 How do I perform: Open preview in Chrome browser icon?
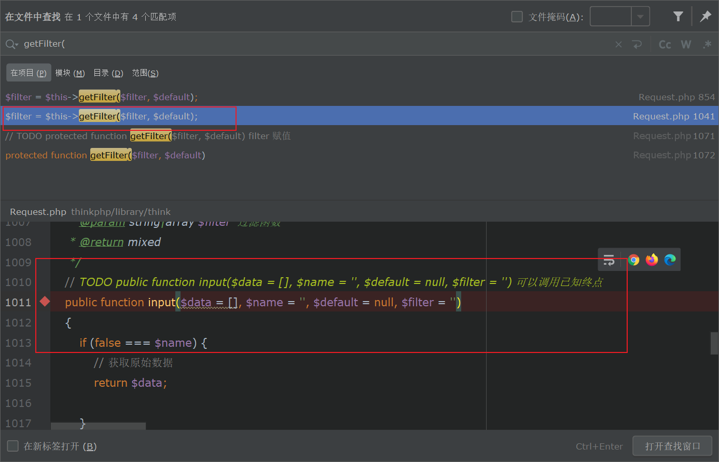point(633,260)
